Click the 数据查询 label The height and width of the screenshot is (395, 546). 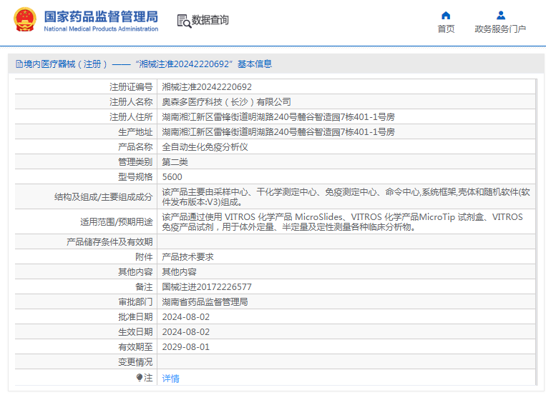[x=210, y=20]
